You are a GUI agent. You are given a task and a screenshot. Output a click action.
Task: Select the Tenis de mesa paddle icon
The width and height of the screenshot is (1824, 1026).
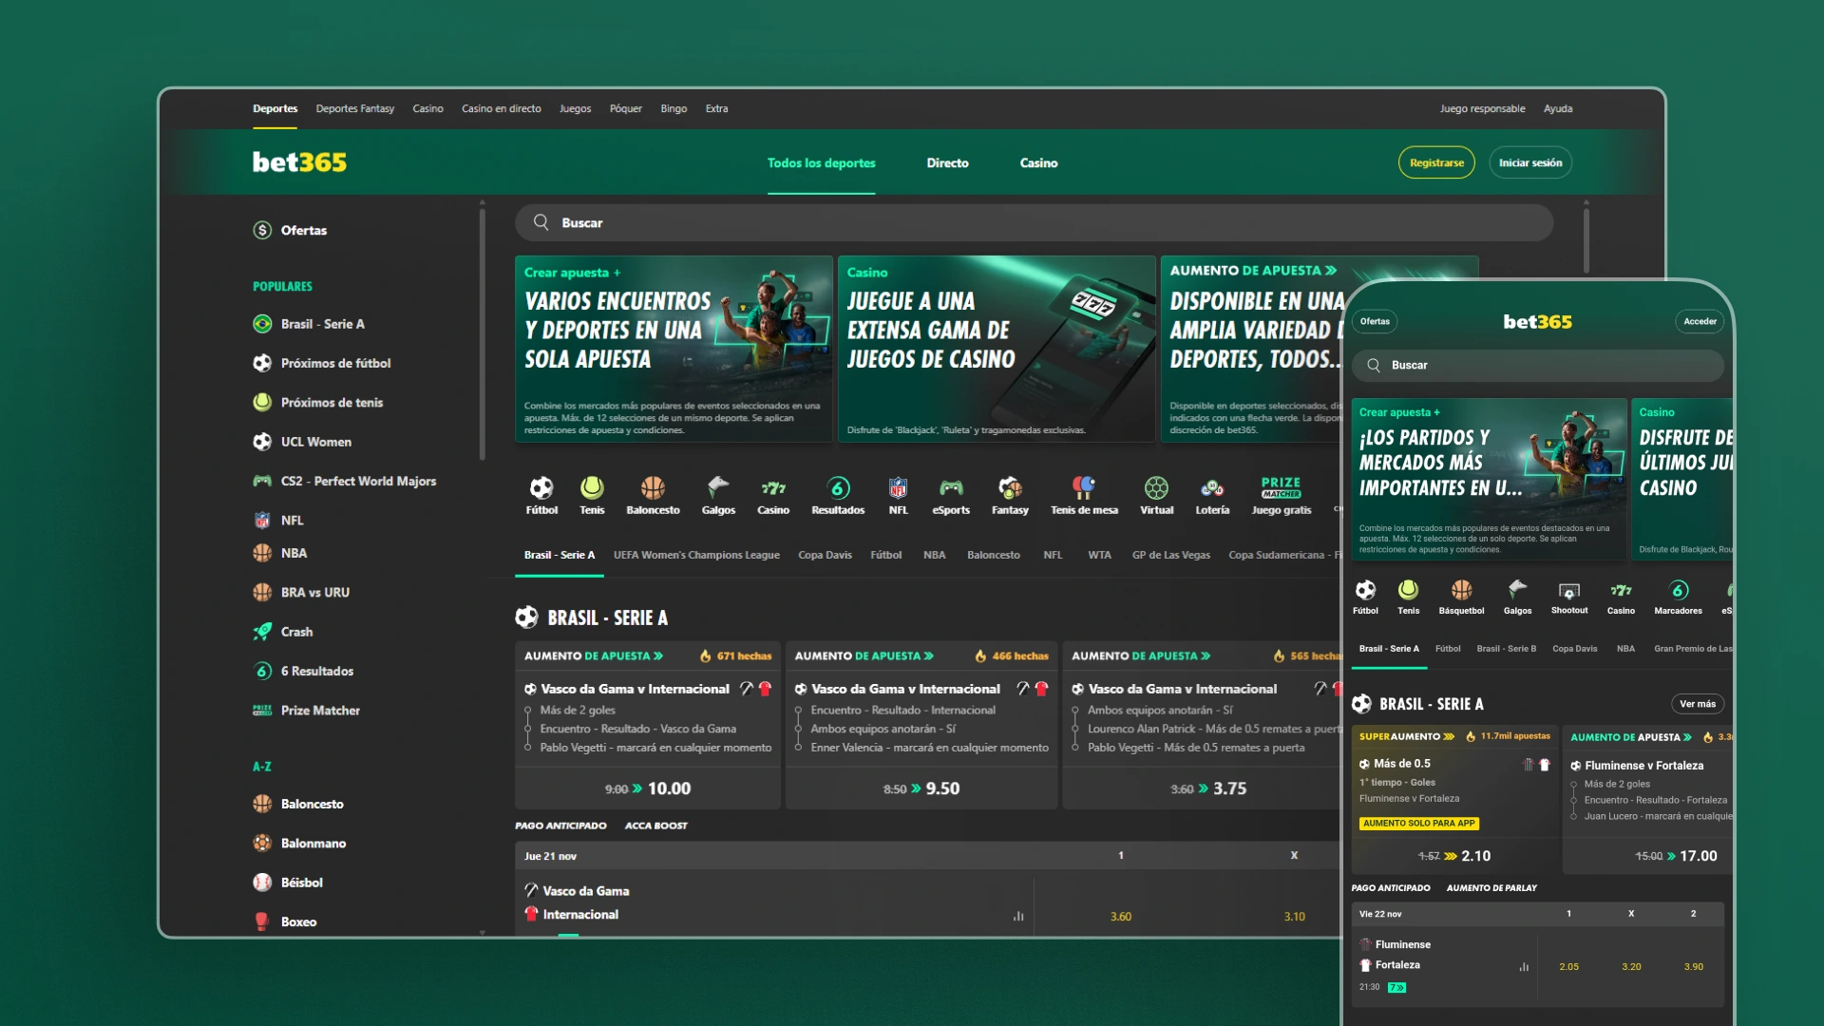1084,488
